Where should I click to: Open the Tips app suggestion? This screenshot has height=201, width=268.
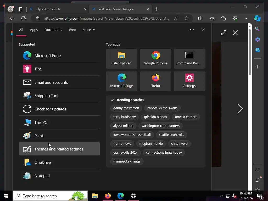59,69
